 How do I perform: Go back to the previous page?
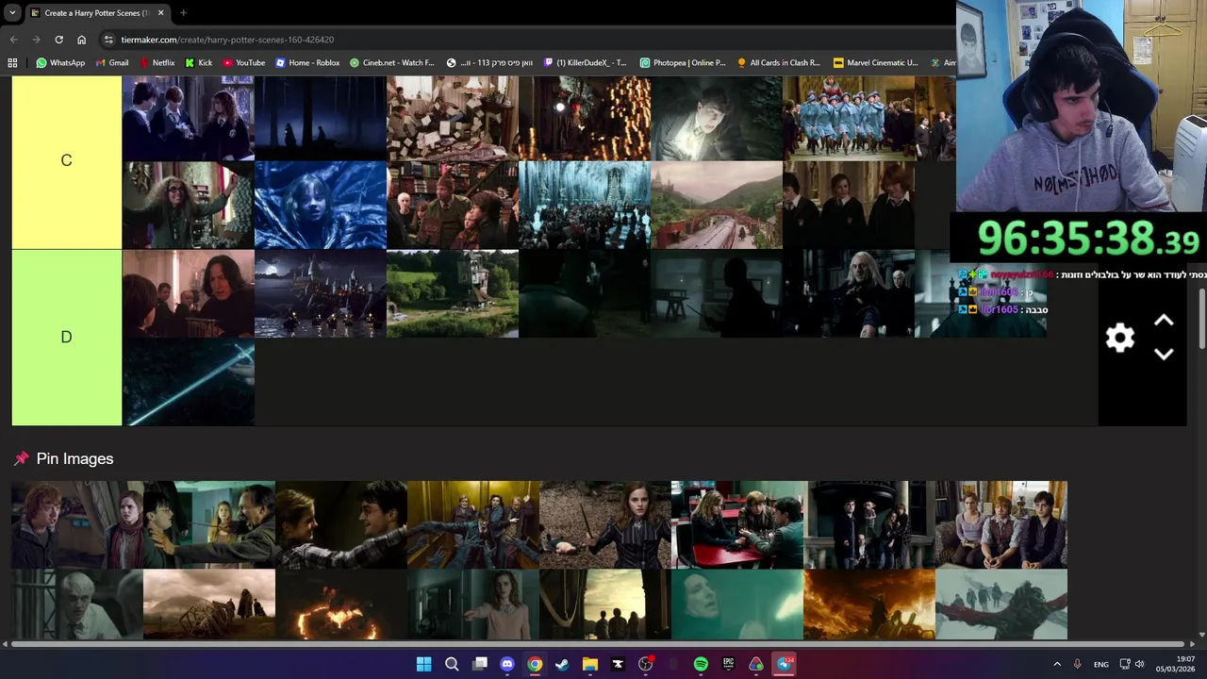click(x=13, y=40)
